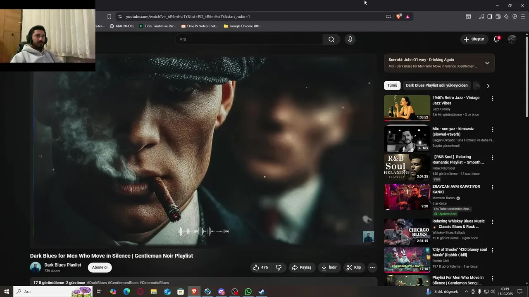
Task: Open the YouTube account avatar menu
Action: (512, 39)
